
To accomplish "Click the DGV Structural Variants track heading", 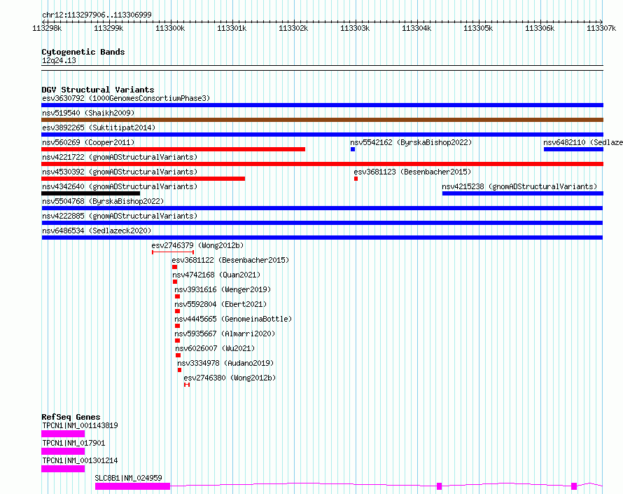I will [98, 90].
